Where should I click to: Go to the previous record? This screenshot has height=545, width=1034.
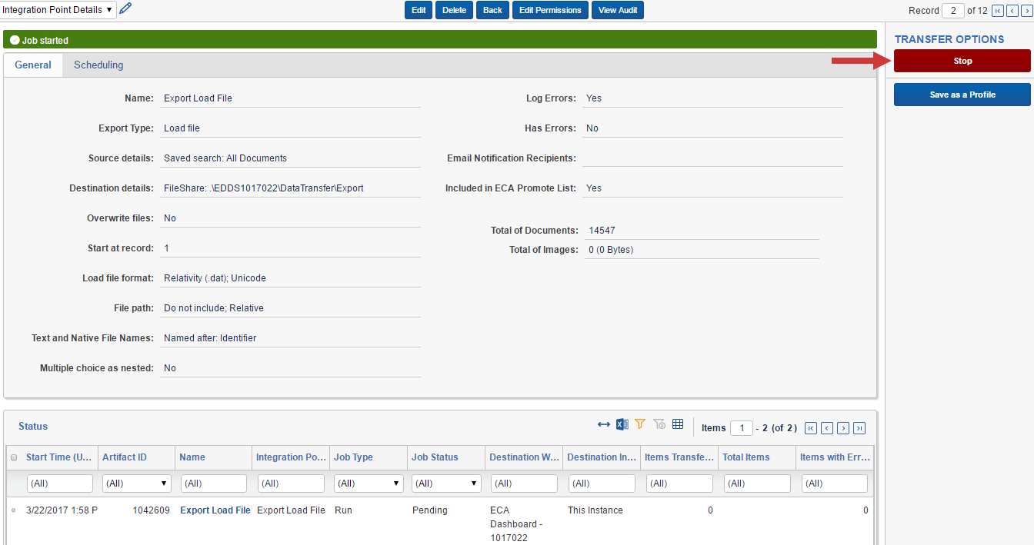1012,11
